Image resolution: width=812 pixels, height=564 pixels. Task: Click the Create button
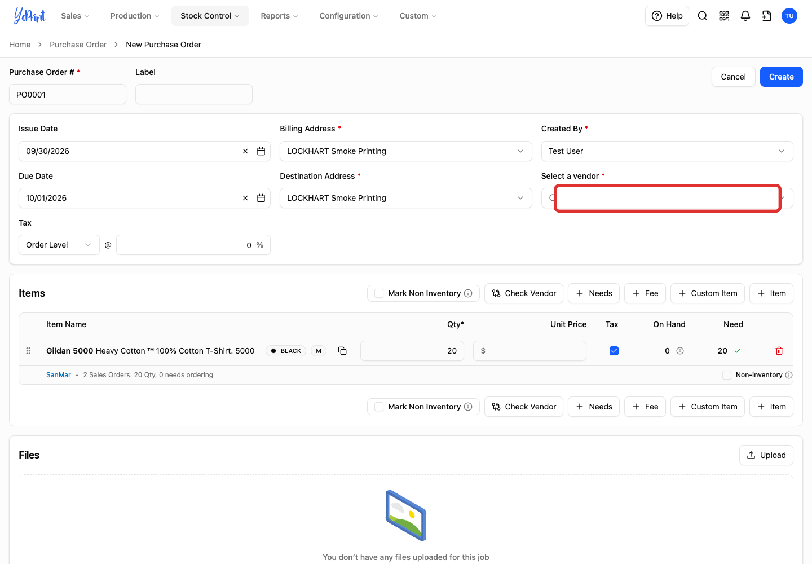click(782, 77)
